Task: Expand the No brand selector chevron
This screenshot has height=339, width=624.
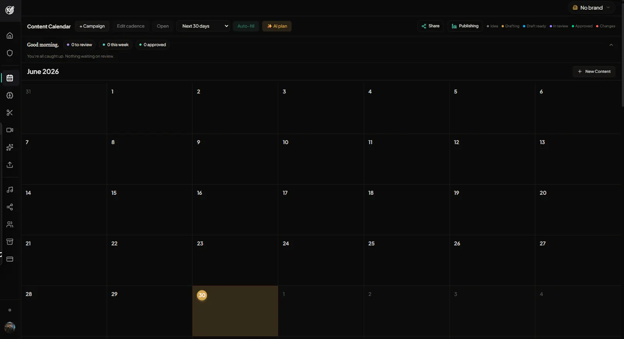Action: tap(608, 7)
